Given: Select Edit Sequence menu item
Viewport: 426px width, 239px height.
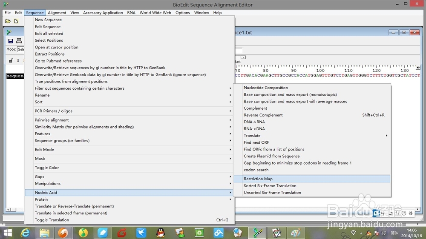Looking at the screenshot, I should (x=130, y=27).
